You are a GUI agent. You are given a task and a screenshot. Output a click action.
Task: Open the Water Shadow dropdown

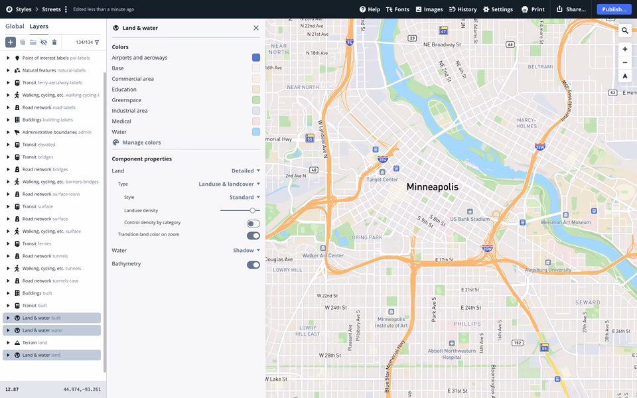[246, 250]
